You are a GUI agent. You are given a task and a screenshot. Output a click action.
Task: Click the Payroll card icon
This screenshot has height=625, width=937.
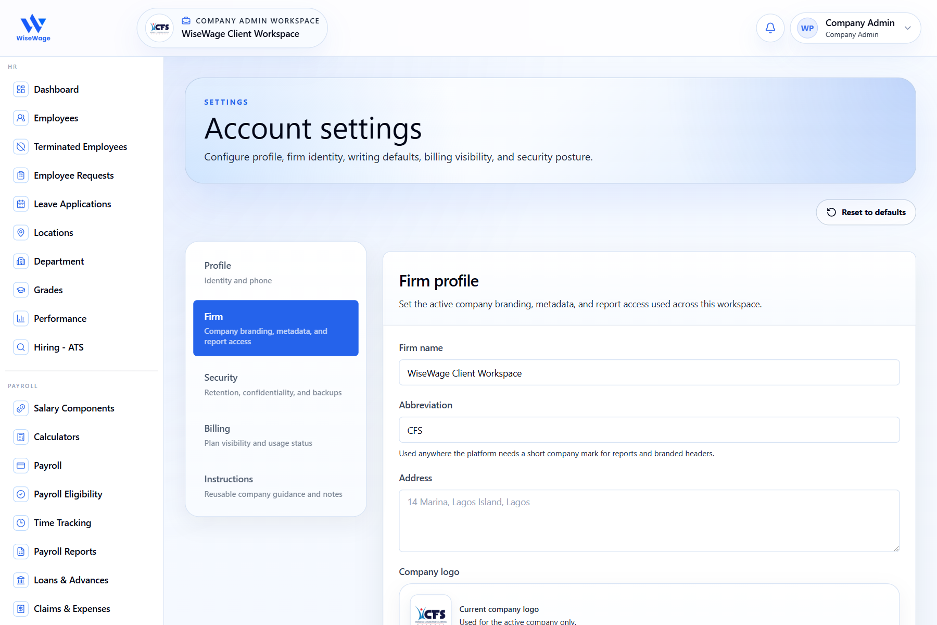point(21,466)
